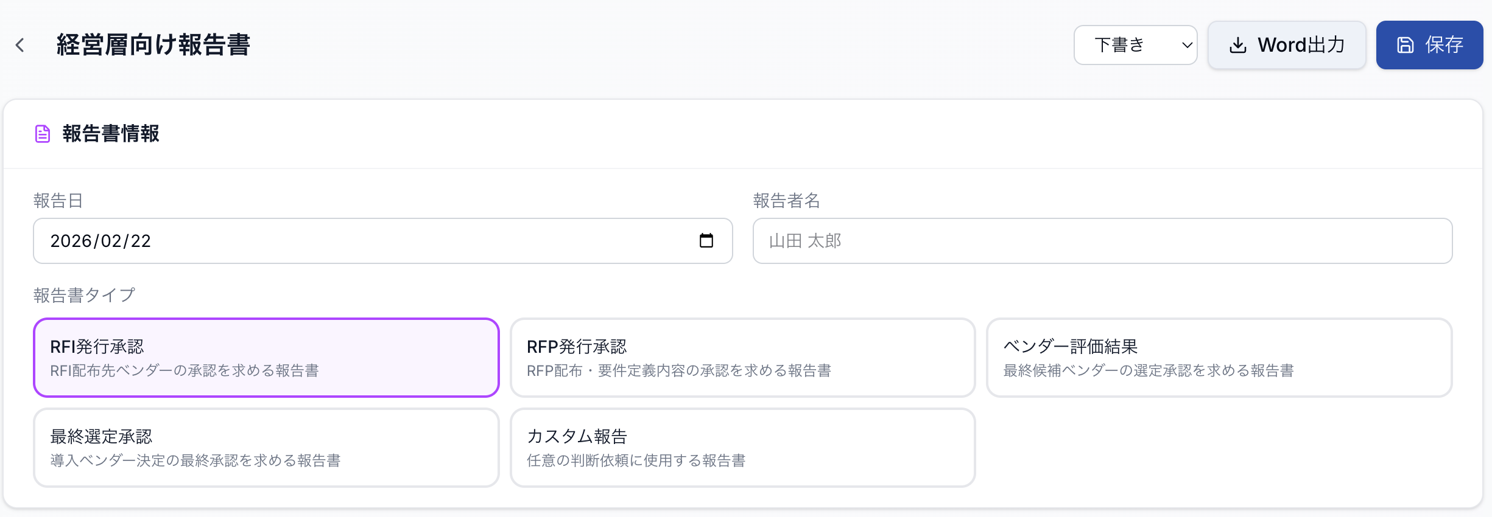Click the floppy disk icon in 保存
Viewport: 1492px width, 517px height.
1406,45
